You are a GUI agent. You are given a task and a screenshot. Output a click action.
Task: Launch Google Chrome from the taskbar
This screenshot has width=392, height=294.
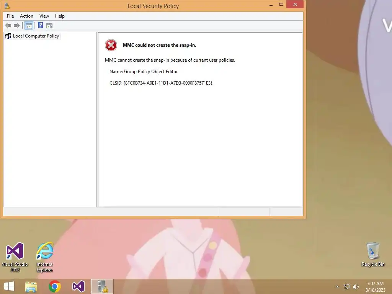pyautogui.click(x=54, y=286)
